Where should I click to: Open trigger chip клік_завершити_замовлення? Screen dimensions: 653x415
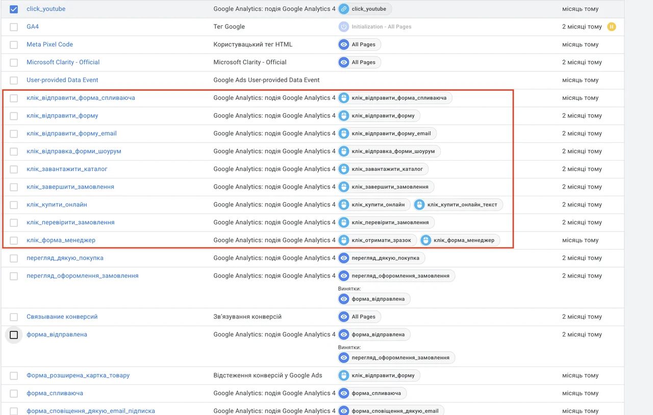click(386, 187)
